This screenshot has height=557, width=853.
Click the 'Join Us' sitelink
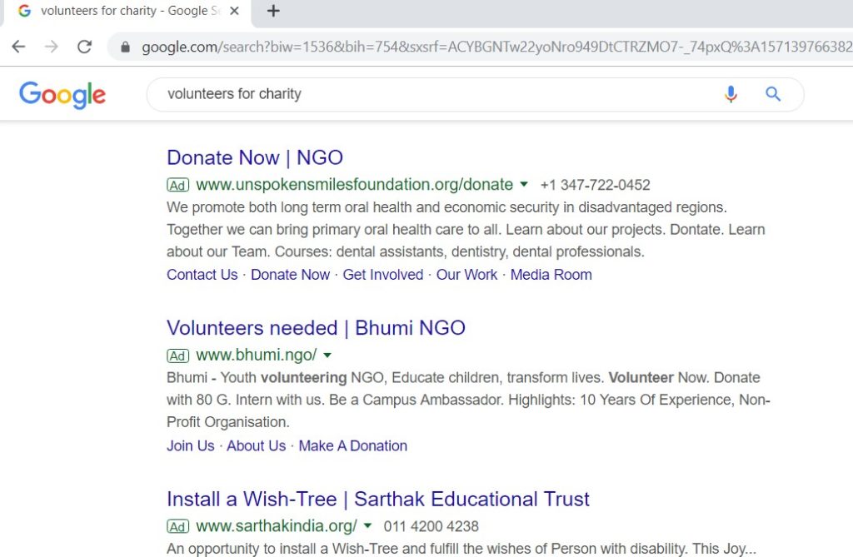(191, 445)
